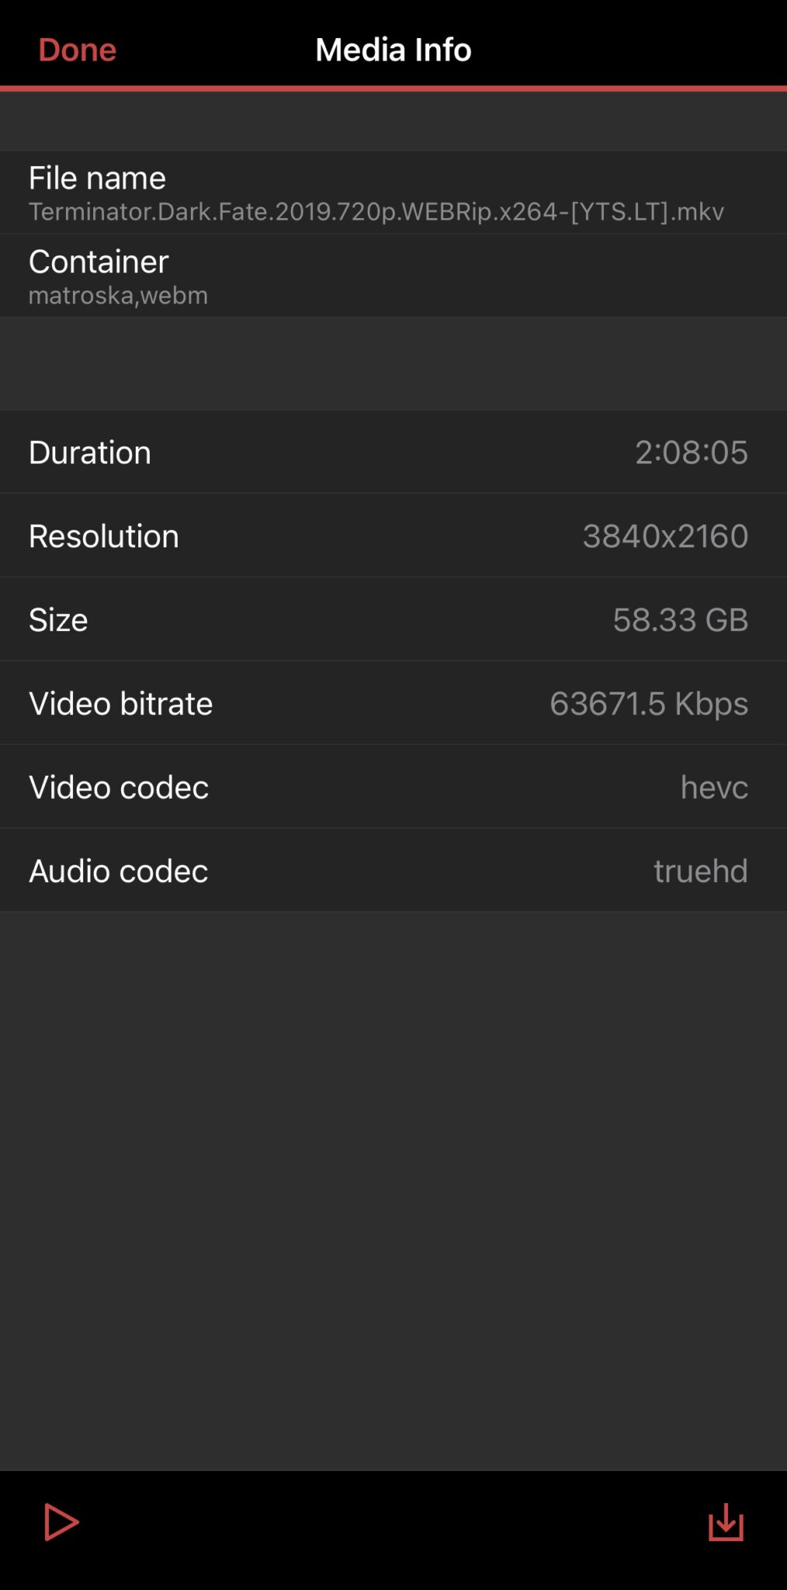Screen dimensions: 787x1590
Task: Click the Media Info title
Action: pyautogui.click(x=393, y=50)
